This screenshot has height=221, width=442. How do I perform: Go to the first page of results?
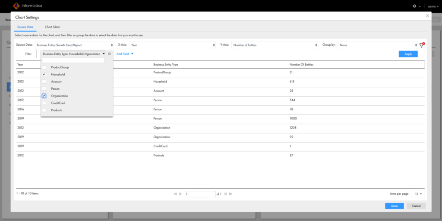click(x=175, y=194)
